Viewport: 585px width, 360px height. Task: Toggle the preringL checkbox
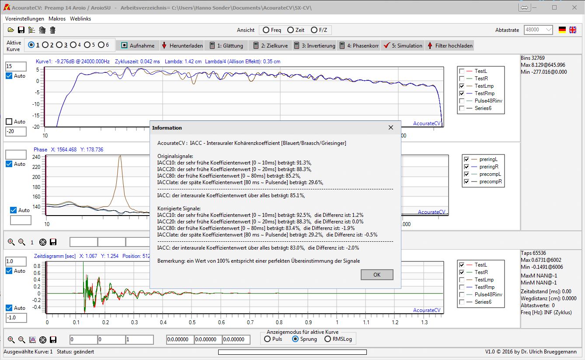click(467, 159)
